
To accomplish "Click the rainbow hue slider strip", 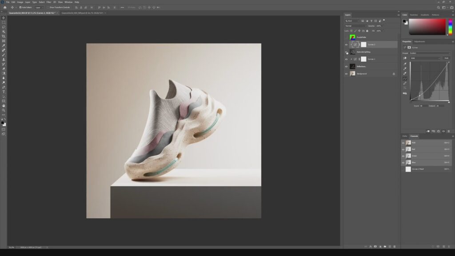I will point(451,27).
